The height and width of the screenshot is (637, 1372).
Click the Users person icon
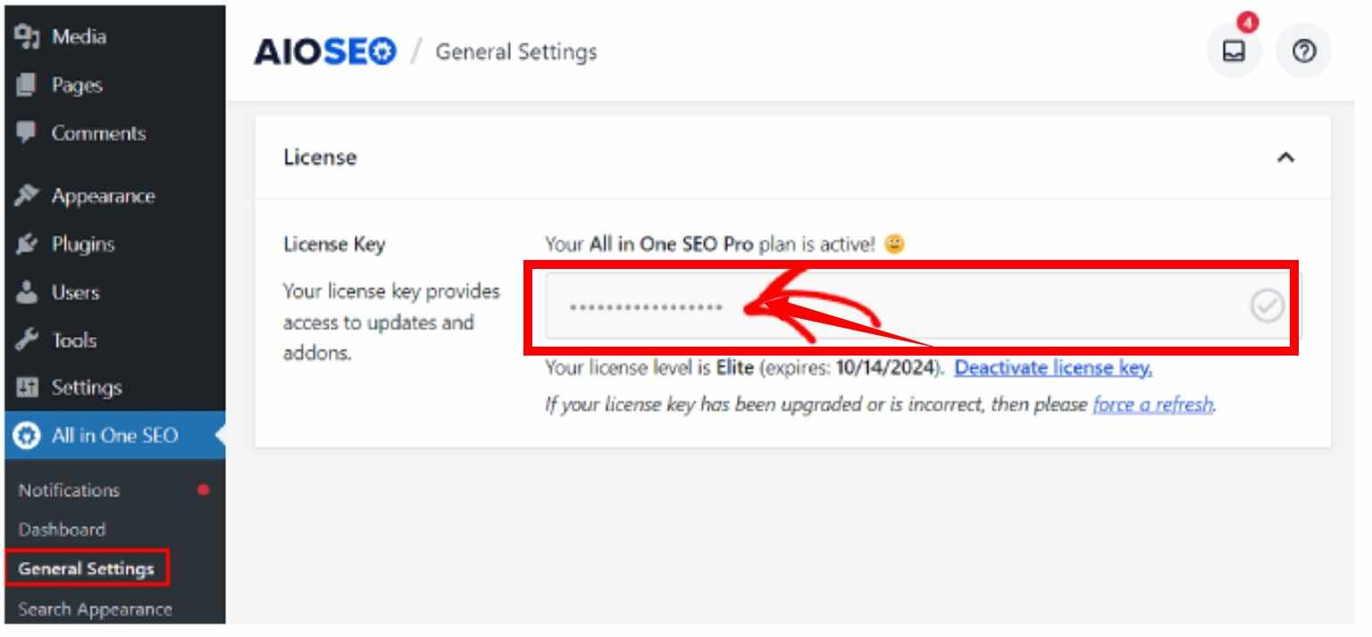tap(28, 292)
